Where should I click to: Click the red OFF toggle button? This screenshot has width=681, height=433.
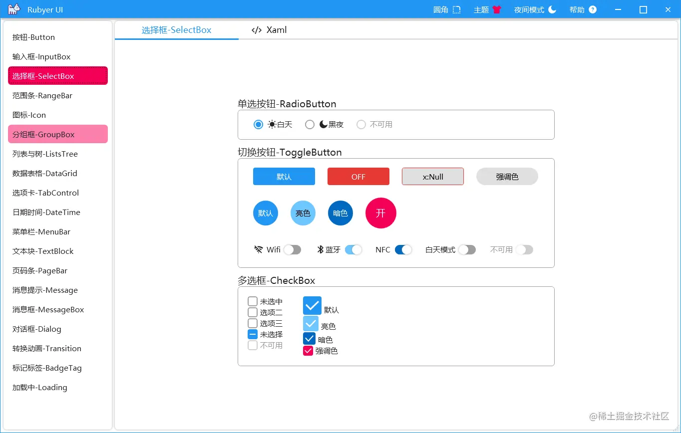(x=358, y=176)
